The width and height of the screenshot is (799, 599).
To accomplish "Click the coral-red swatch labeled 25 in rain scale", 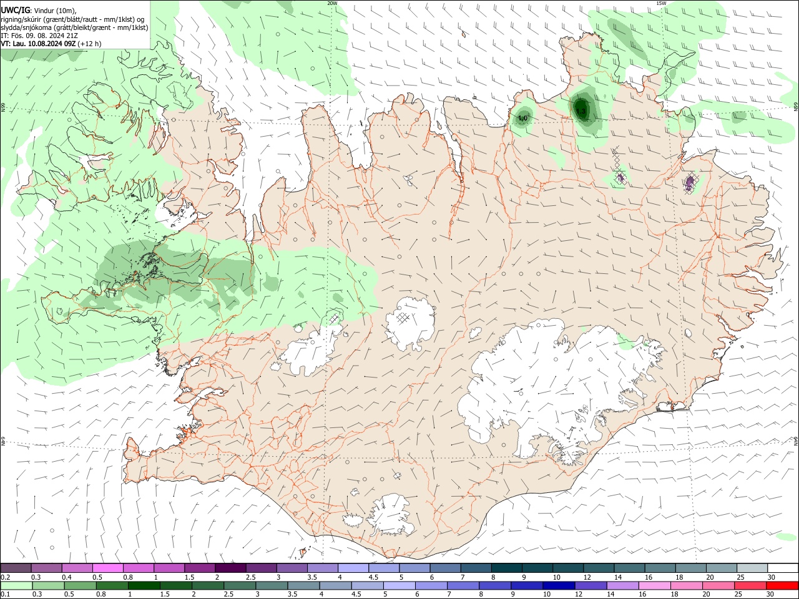I will [x=750, y=586].
